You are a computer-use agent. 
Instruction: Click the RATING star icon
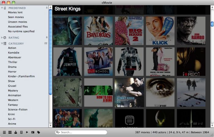point(5,38)
